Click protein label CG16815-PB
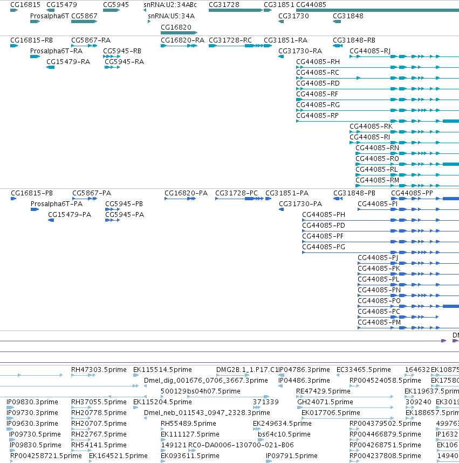The width and height of the screenshot is (459, 464). pos(32,193)
